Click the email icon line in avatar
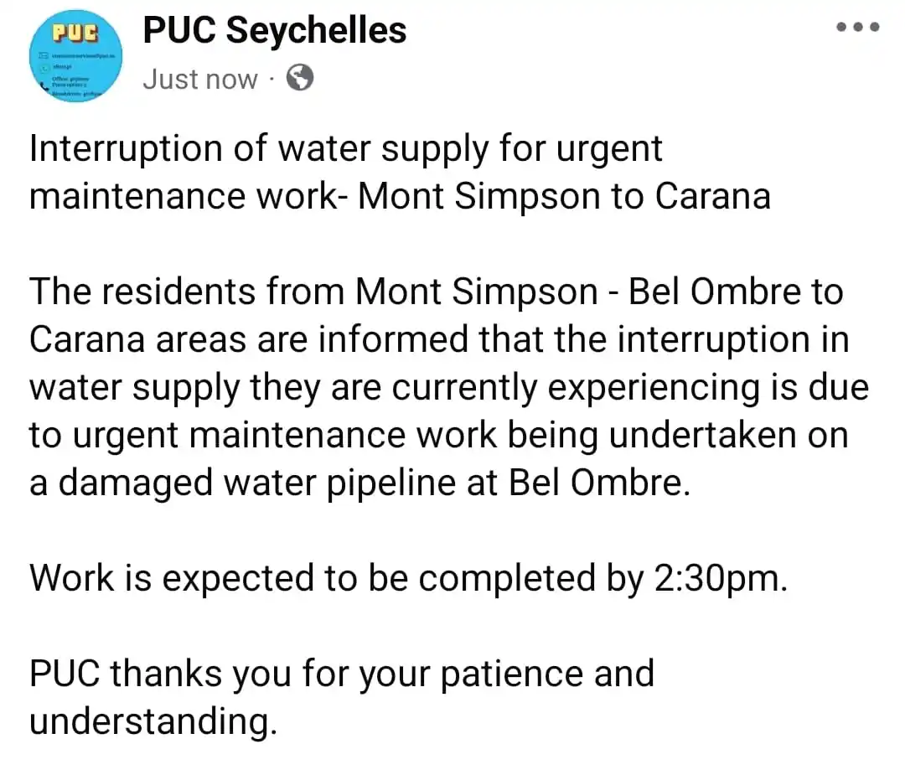This screenshot has width=905, height=775. point(77,56)
